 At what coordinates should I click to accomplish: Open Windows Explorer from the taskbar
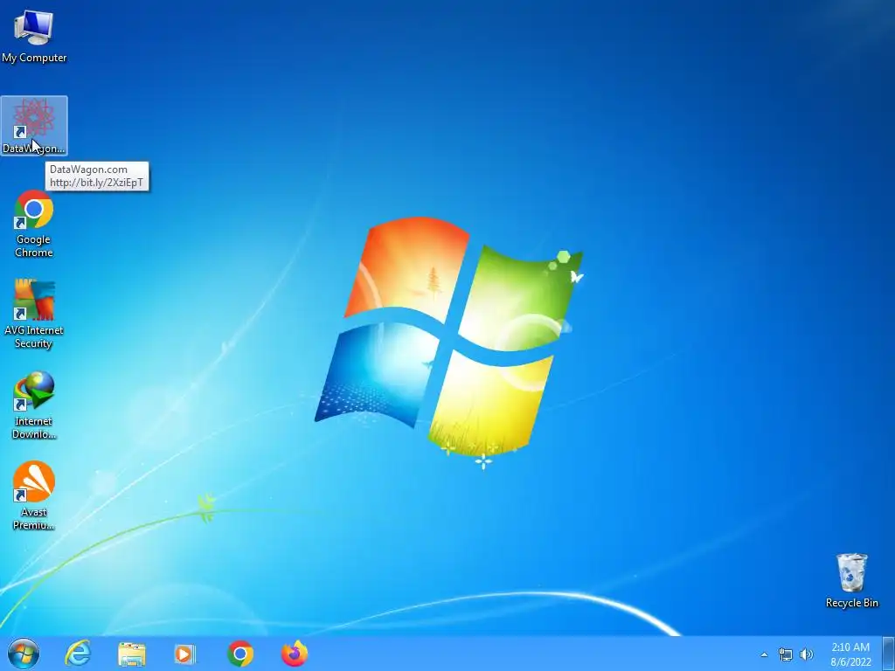(x=132, y=654)
